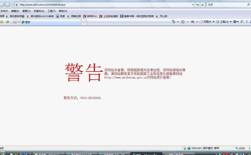Expand the home button dropdown arrow
Image resolution: width=251 pixels, height=155 pixels.
178,22
